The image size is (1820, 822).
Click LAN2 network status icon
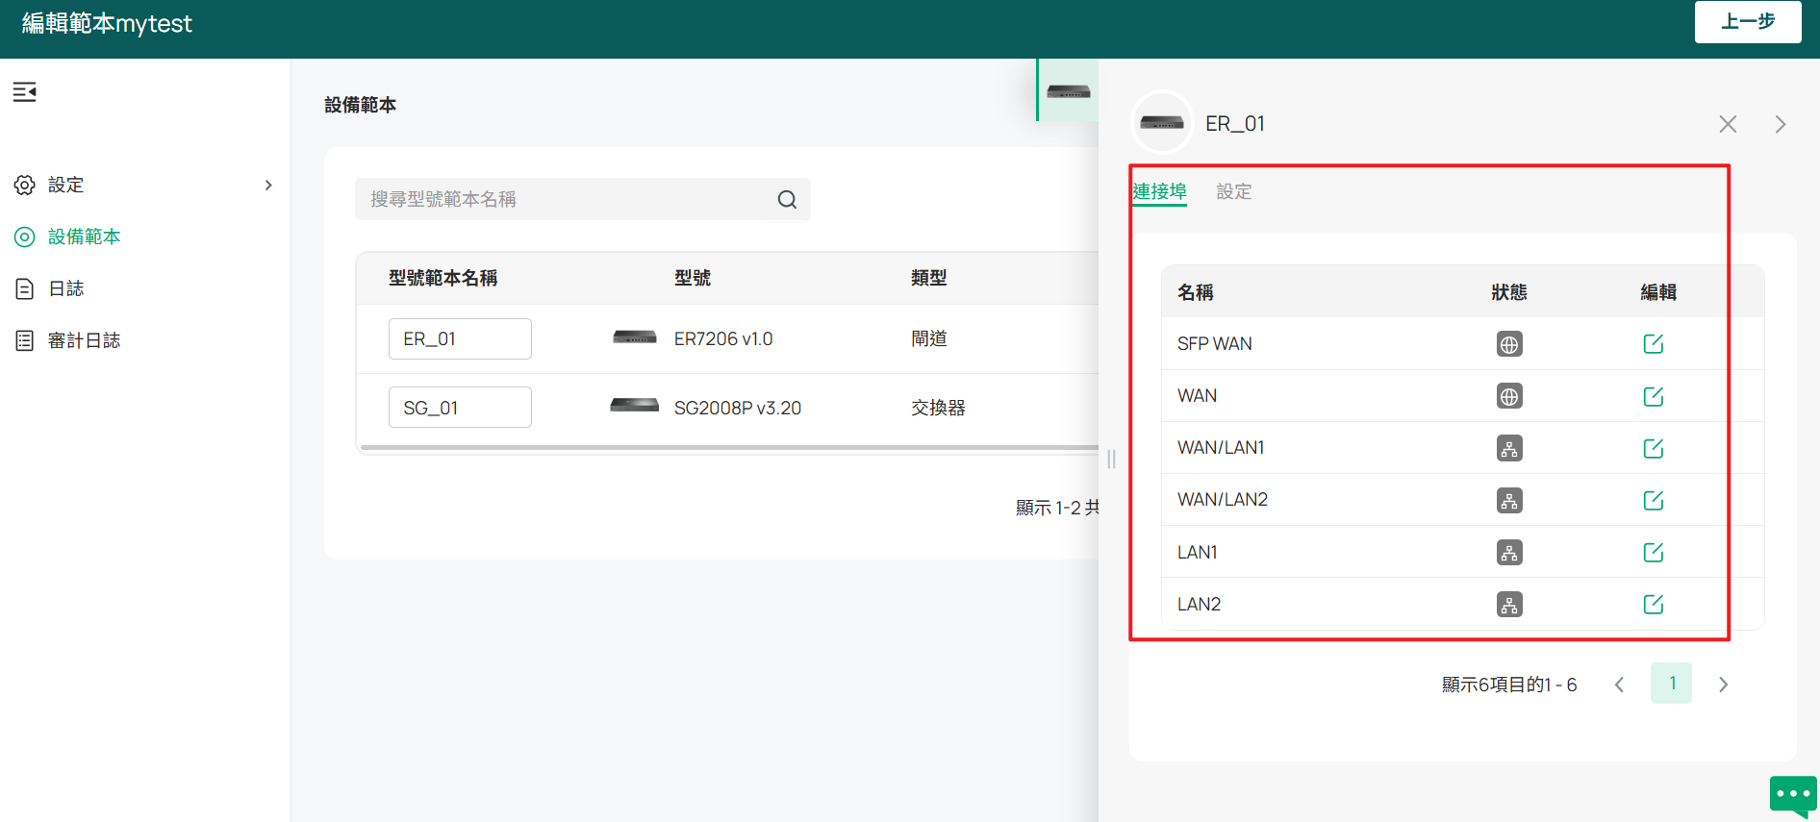click(x=1509, y=604)
